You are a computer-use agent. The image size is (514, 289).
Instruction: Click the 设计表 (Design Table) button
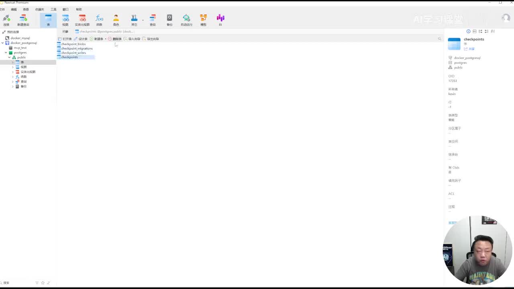[x=80, y=39]
